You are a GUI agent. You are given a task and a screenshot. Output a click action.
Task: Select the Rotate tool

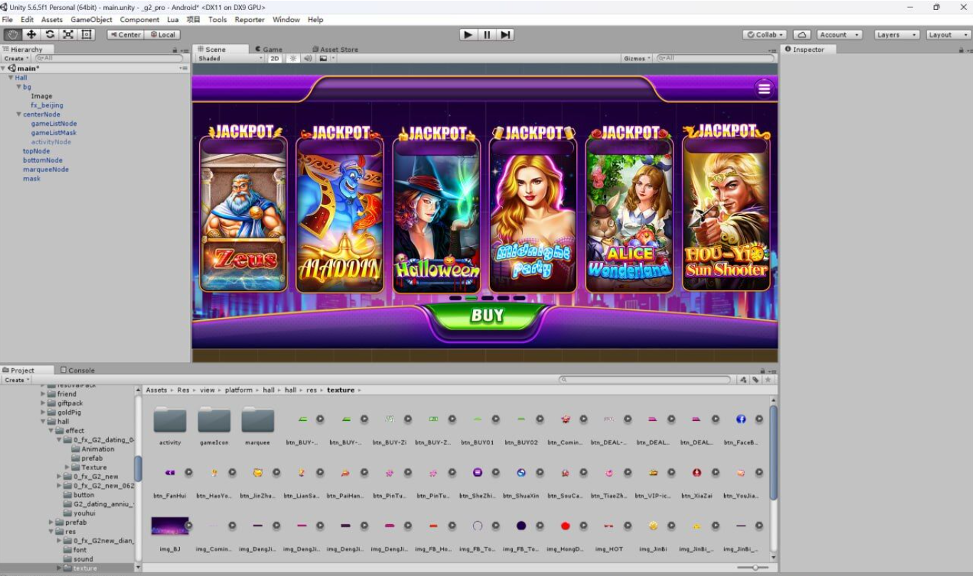click(50, 34)
